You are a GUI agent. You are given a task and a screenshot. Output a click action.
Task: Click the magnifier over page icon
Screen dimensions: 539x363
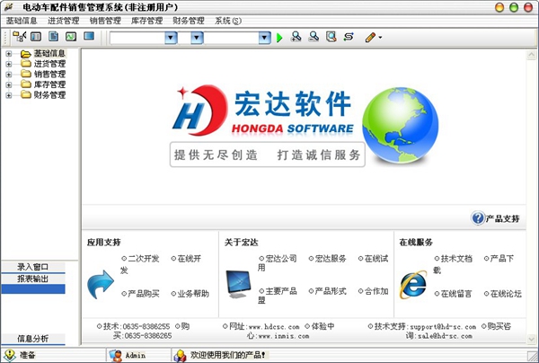(x=331, y=37)
